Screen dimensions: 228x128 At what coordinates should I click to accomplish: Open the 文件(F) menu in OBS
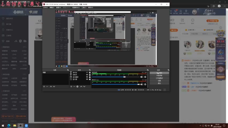click(45, 8)
